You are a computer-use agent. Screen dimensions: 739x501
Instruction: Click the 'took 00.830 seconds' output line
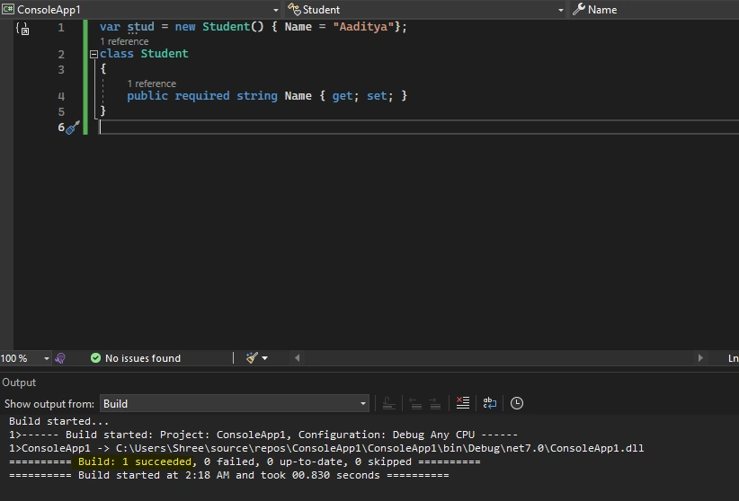[229, 475]
